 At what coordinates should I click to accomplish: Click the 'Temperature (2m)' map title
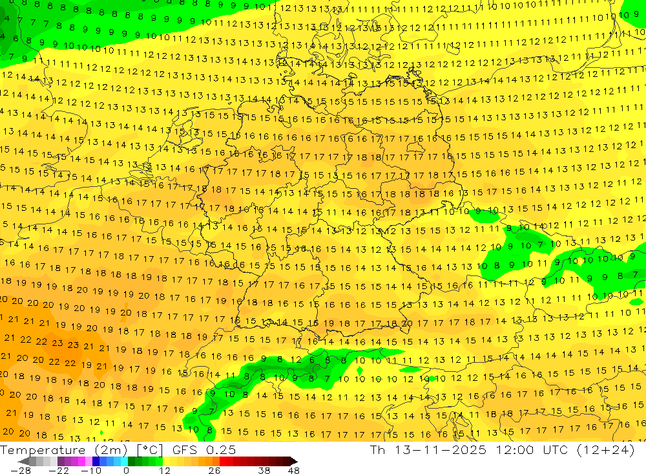tap(64, 449)
